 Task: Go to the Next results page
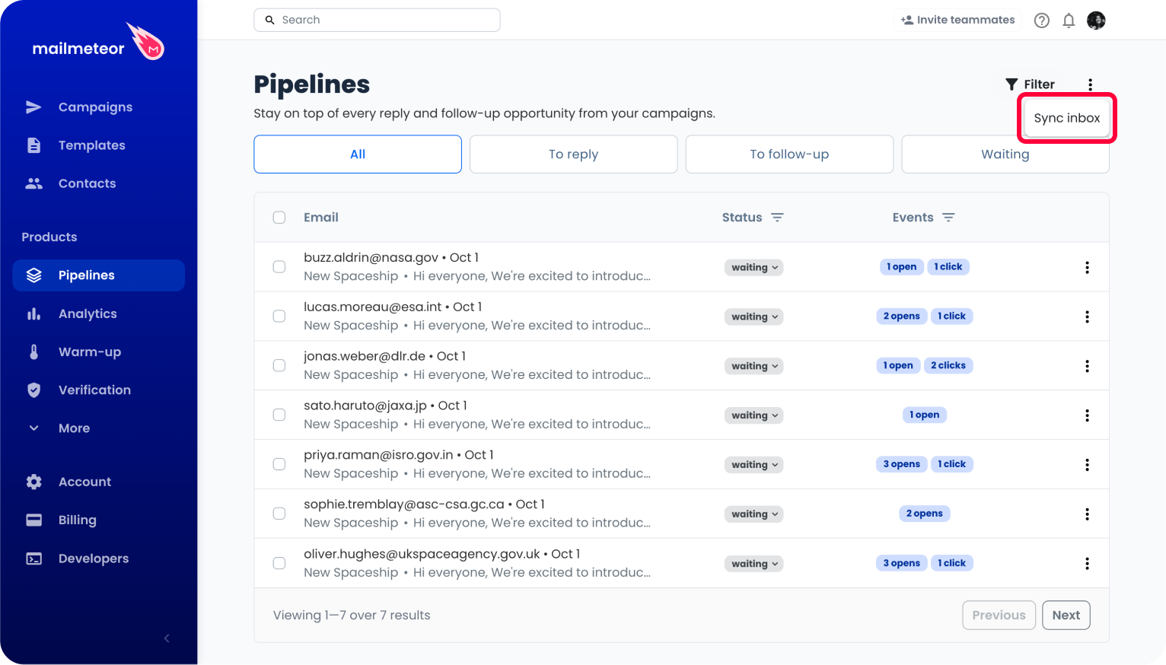coord(1066,616)
